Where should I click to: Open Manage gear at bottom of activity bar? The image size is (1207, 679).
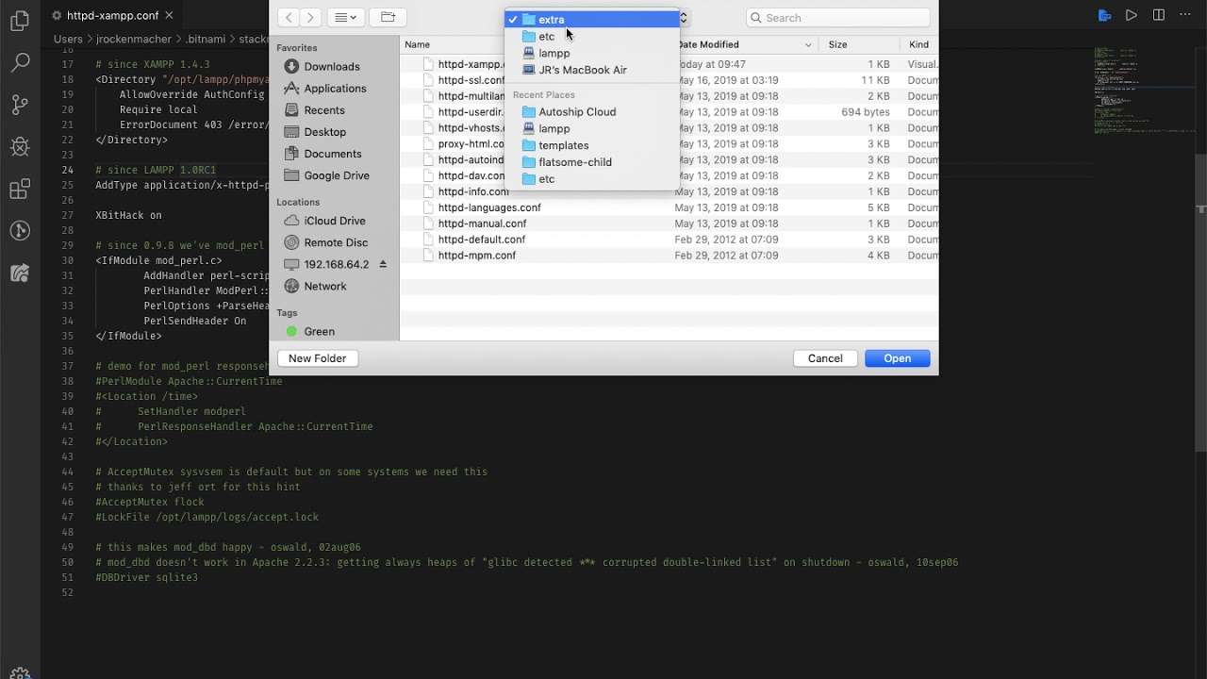point(20,673)
